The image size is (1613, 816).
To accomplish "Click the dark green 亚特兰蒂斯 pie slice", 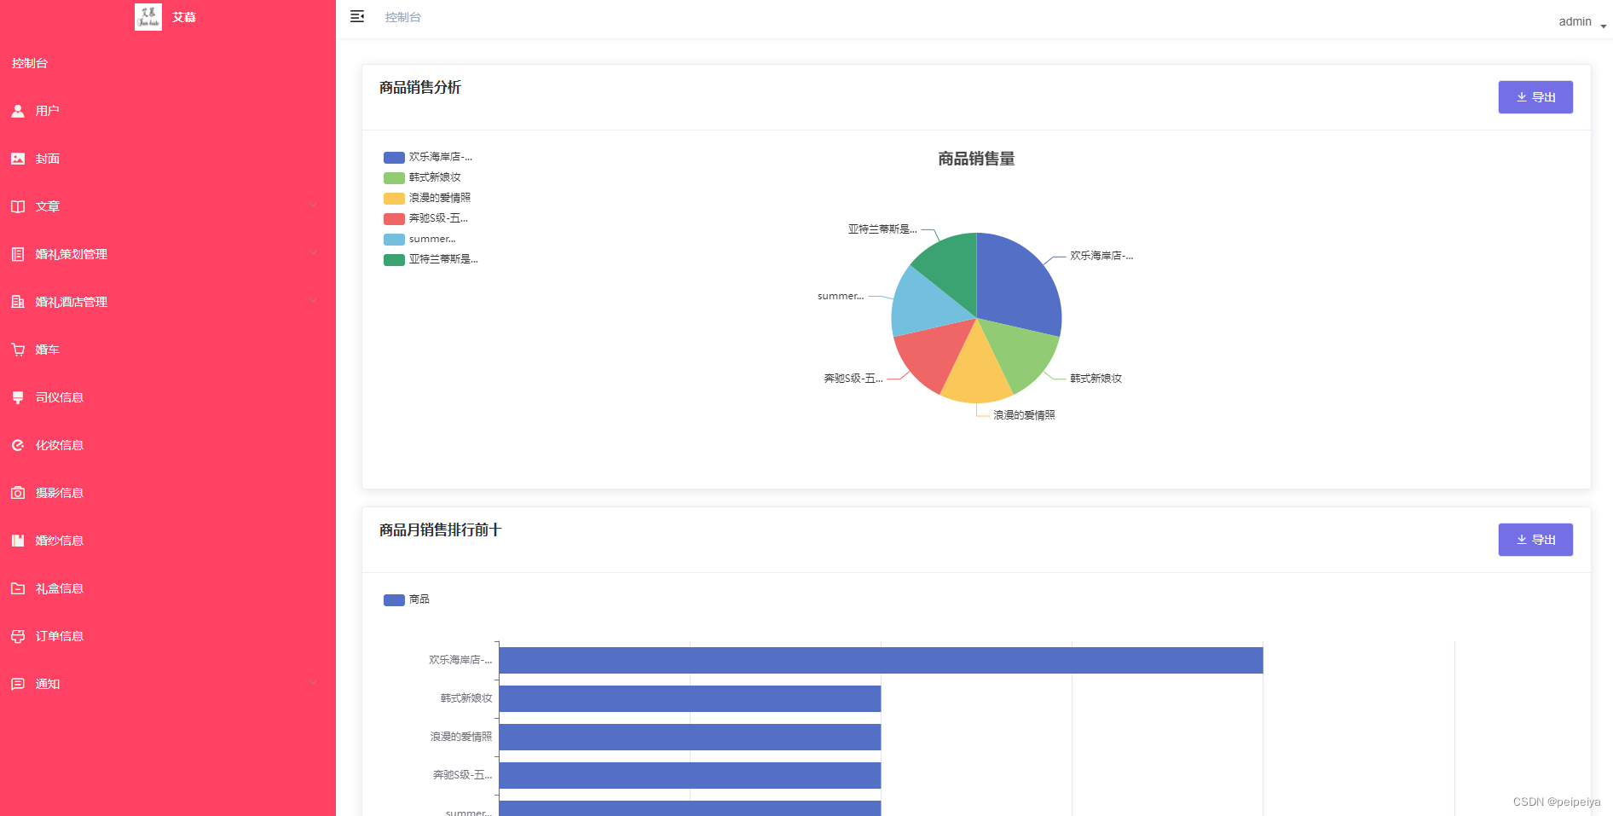I will point(953,269).
